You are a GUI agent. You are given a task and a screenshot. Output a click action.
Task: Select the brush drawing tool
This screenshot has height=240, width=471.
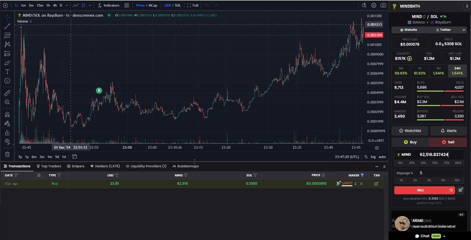coord(7,63)
